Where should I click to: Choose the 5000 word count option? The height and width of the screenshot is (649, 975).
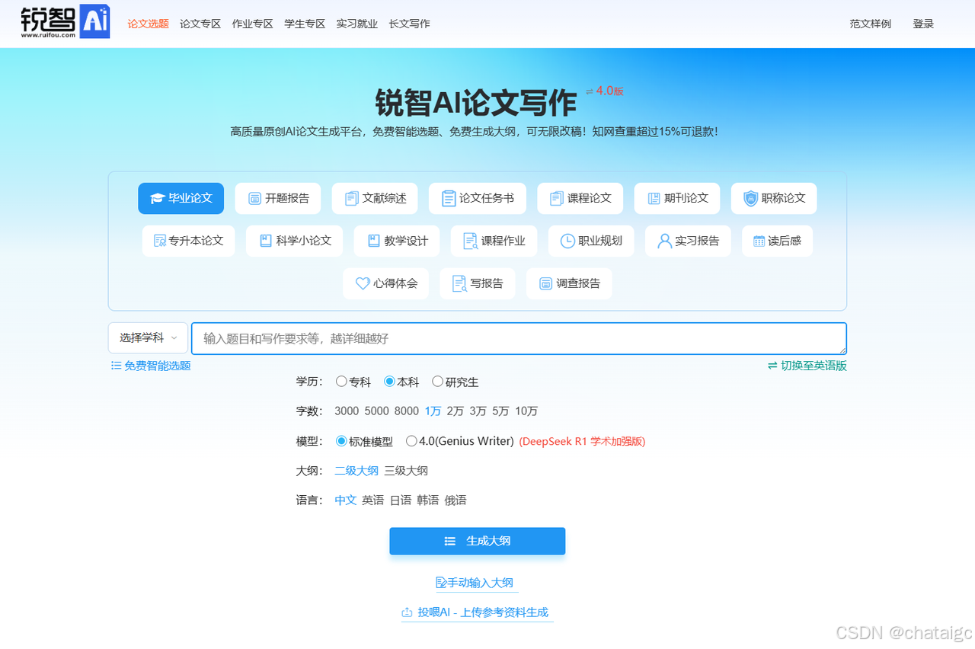[x=376, y=411]
